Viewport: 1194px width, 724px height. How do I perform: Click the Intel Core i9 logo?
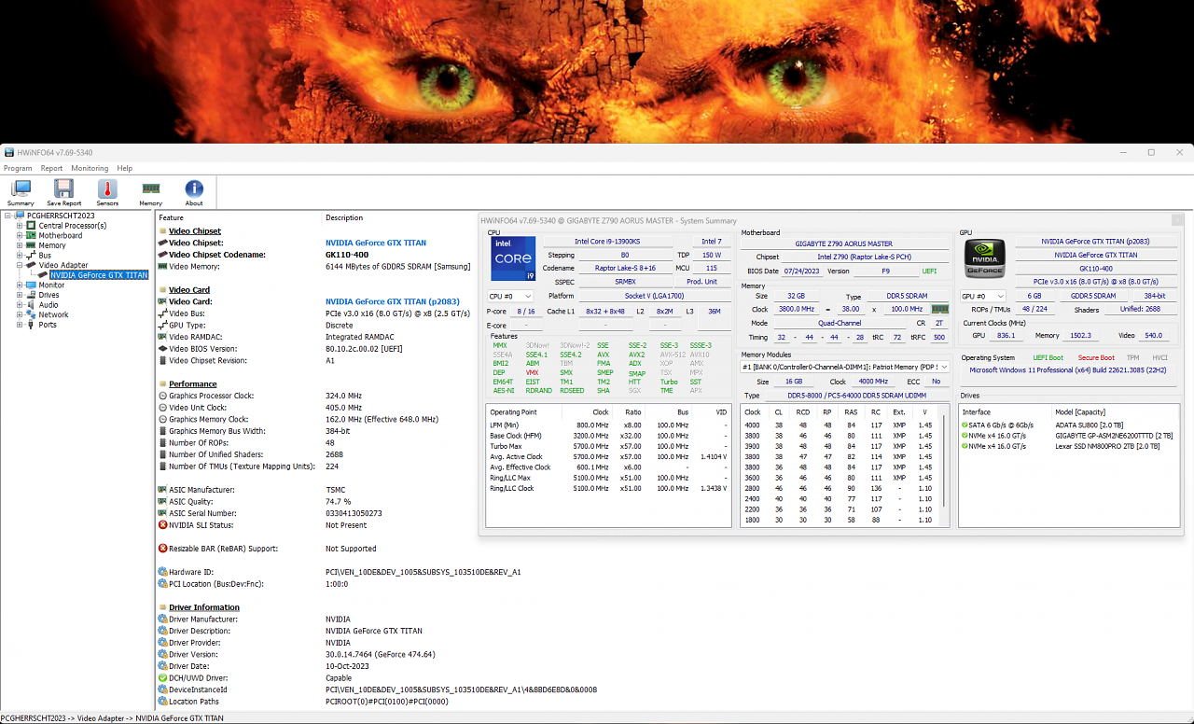coord(513,258)
